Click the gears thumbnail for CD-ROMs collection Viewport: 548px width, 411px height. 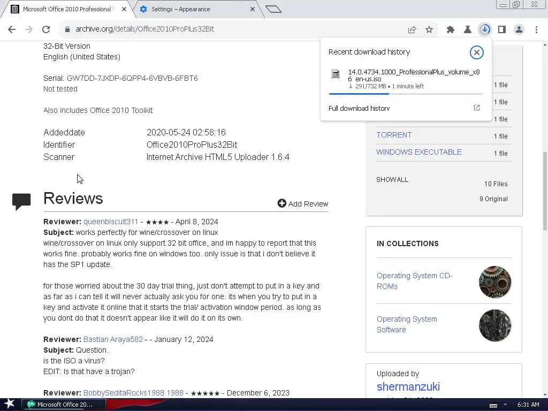(x=495, y=282)
